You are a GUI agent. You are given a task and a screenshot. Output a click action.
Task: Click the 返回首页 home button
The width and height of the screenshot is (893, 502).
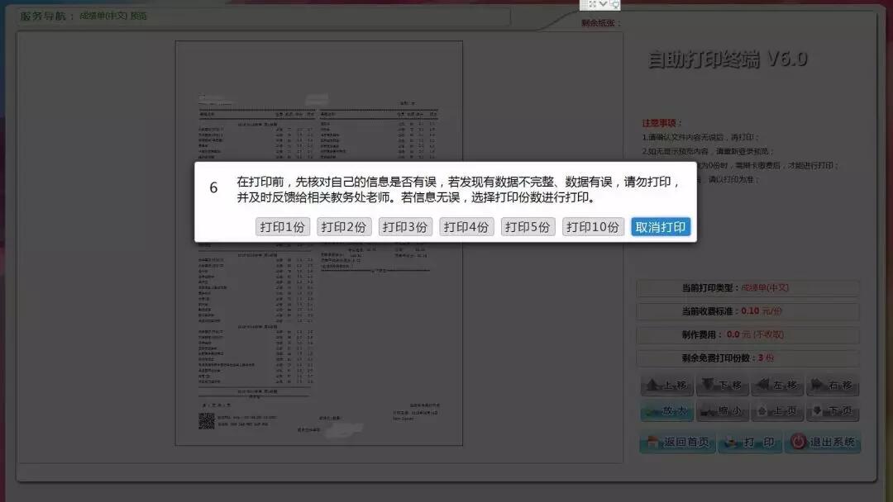pyautogui.click(x=677, y=443)
